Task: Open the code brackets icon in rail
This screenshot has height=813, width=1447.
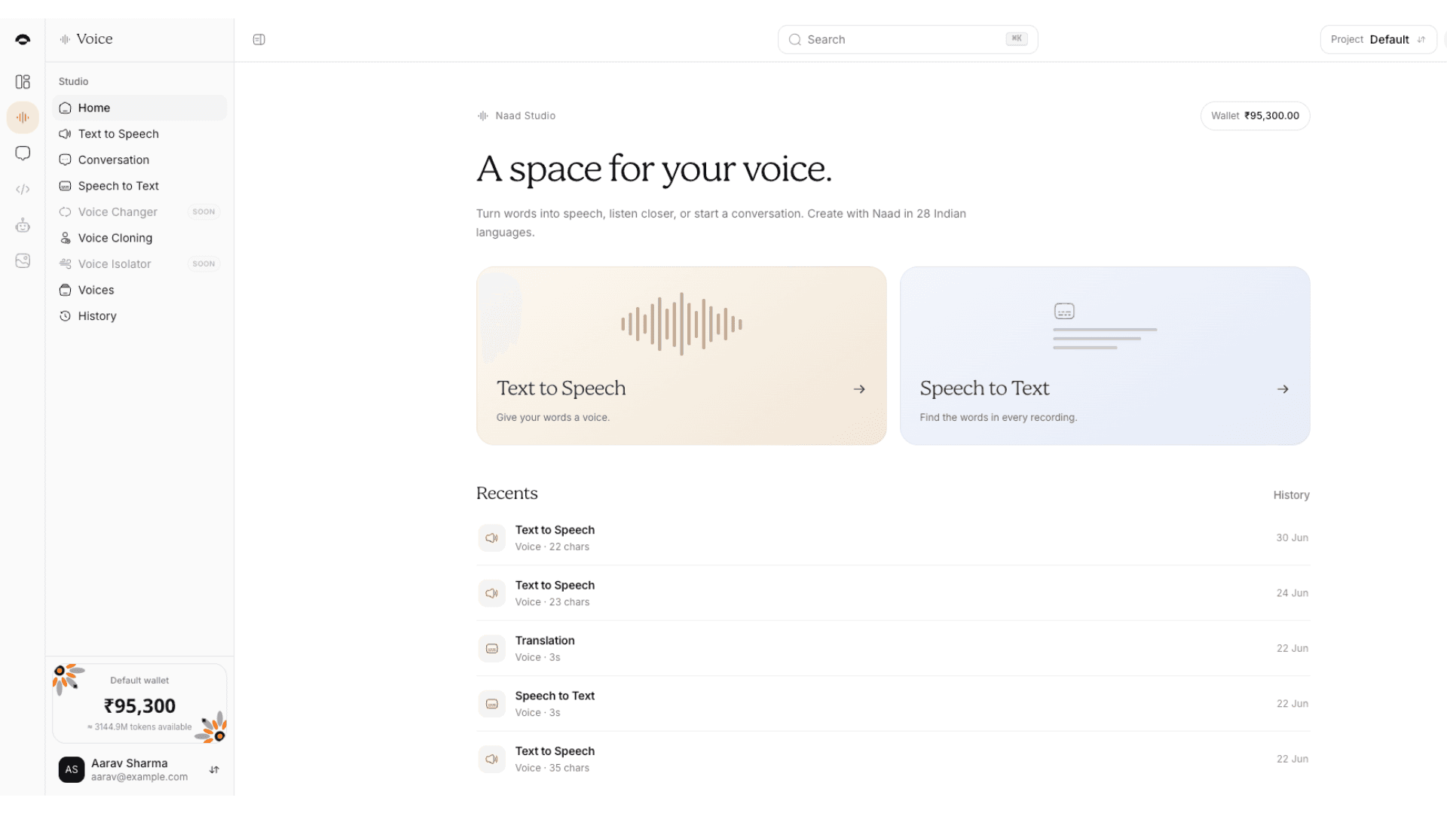Action: (23, 189)
